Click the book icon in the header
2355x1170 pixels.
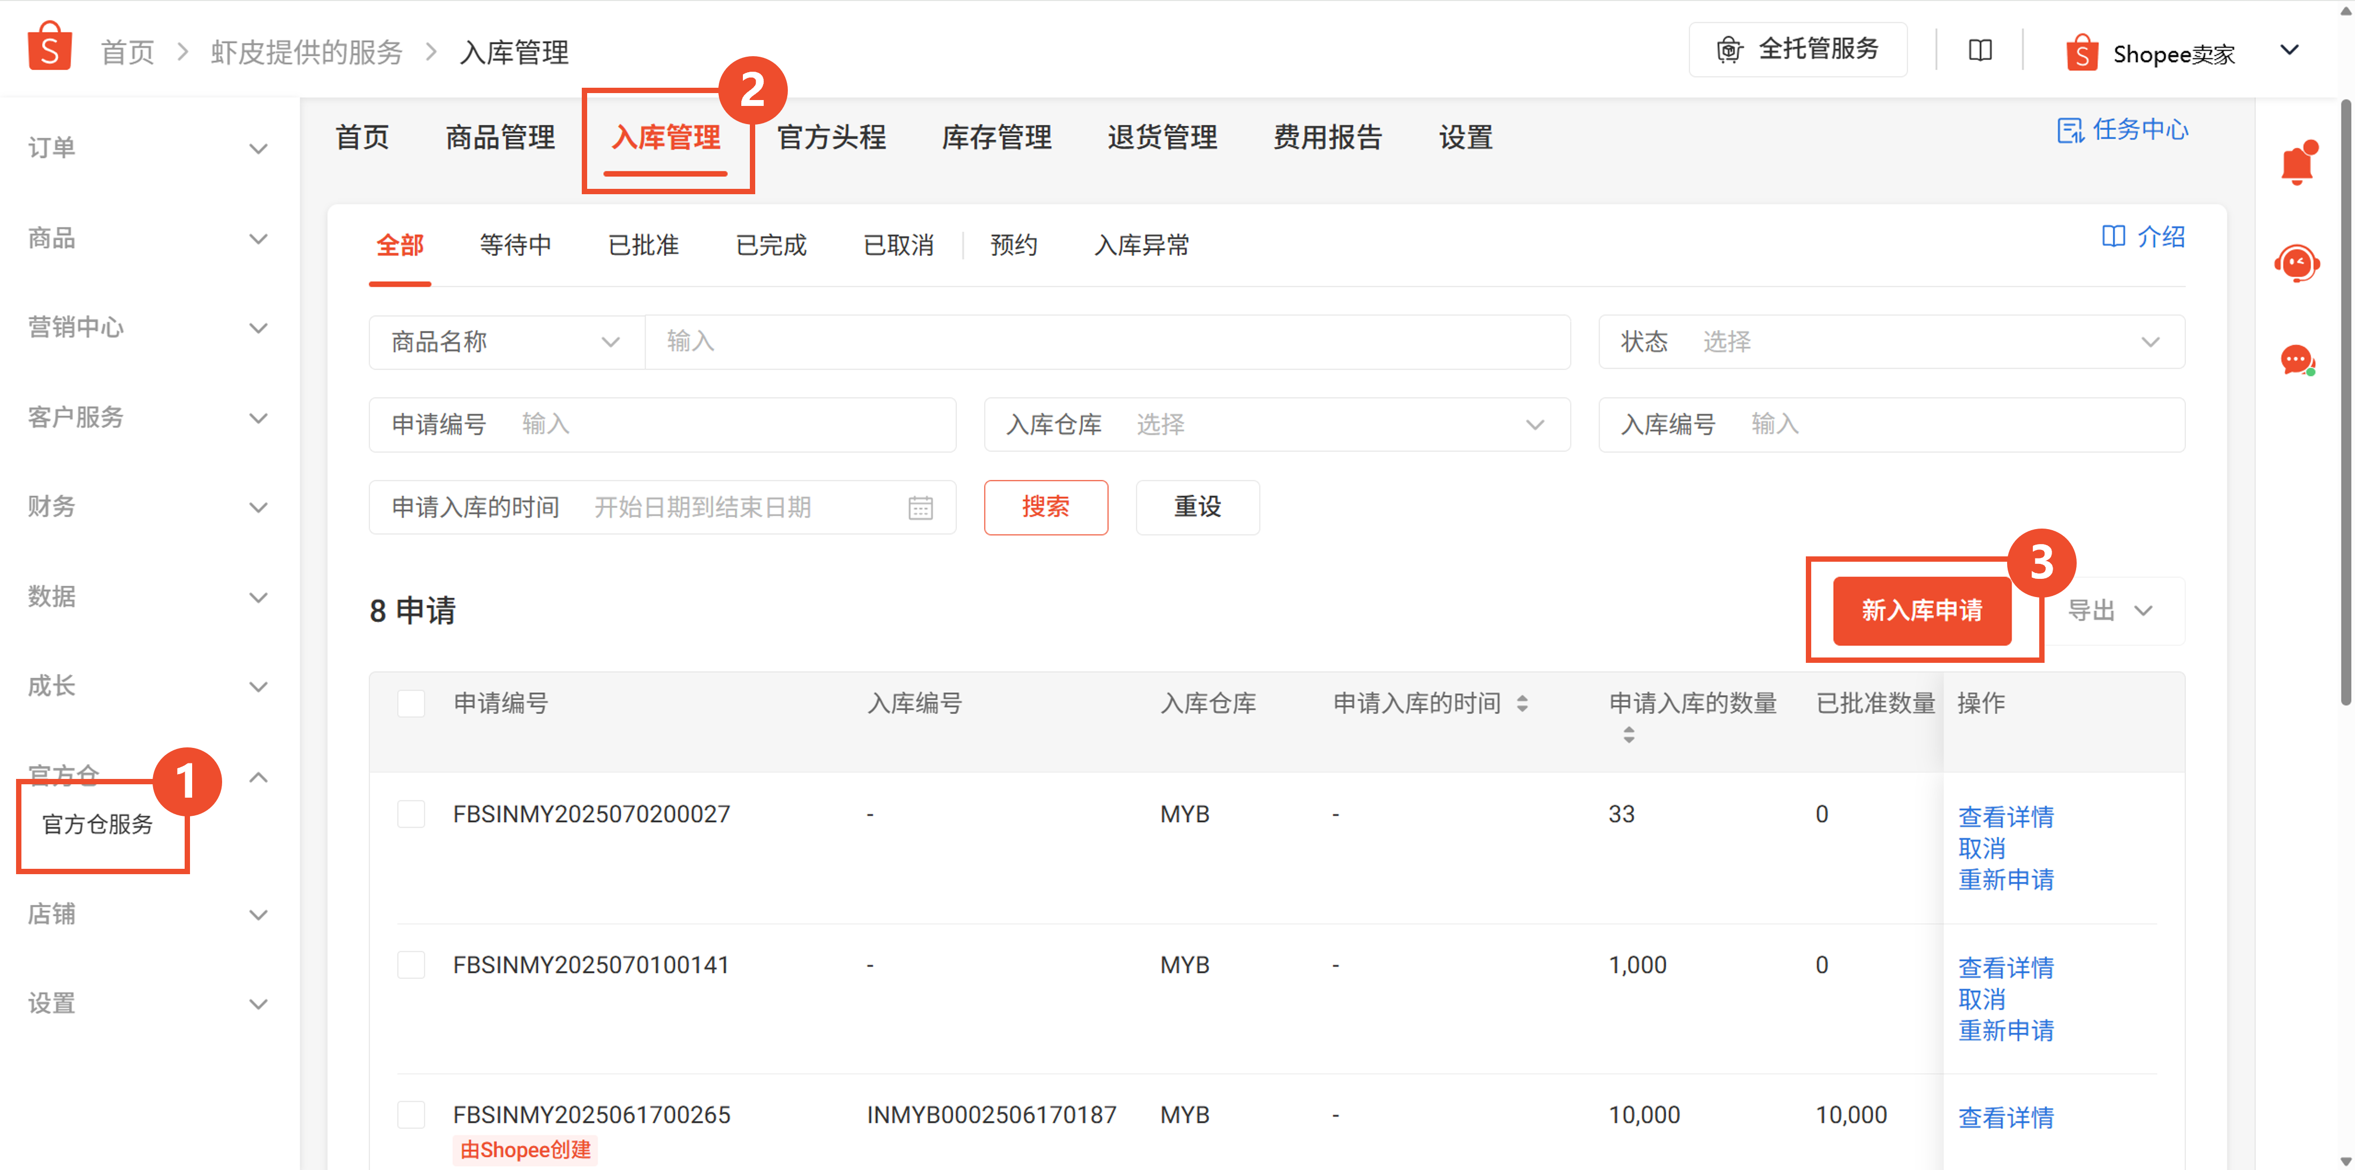coord(1980,50)
